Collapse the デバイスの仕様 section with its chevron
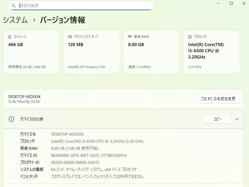This screenshot has width=249, height=187. 237,119
